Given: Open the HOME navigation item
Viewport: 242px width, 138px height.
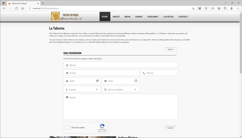Looking at the screenshot, I should tap(105, 16).
